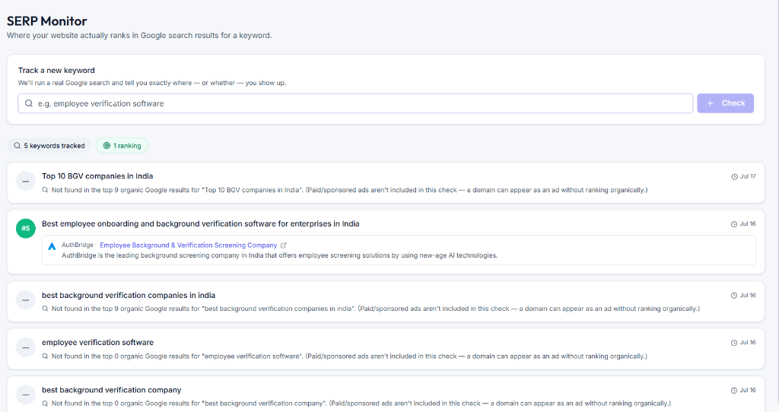The width and height of the screenshot is (779, 412).
Task: Click dash badge for 'best background verification company'
Action: pyautogui.click(x=26, y=395)
